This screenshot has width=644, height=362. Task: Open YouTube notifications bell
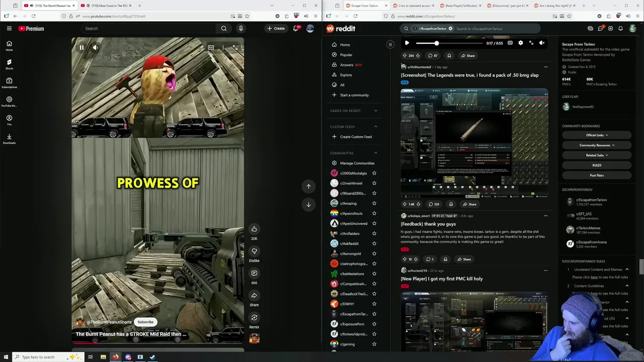[x=296, y=29]
